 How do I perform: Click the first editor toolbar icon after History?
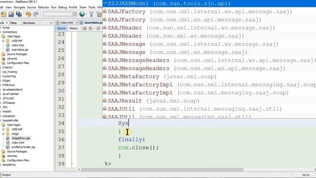(x=84, y=29)
